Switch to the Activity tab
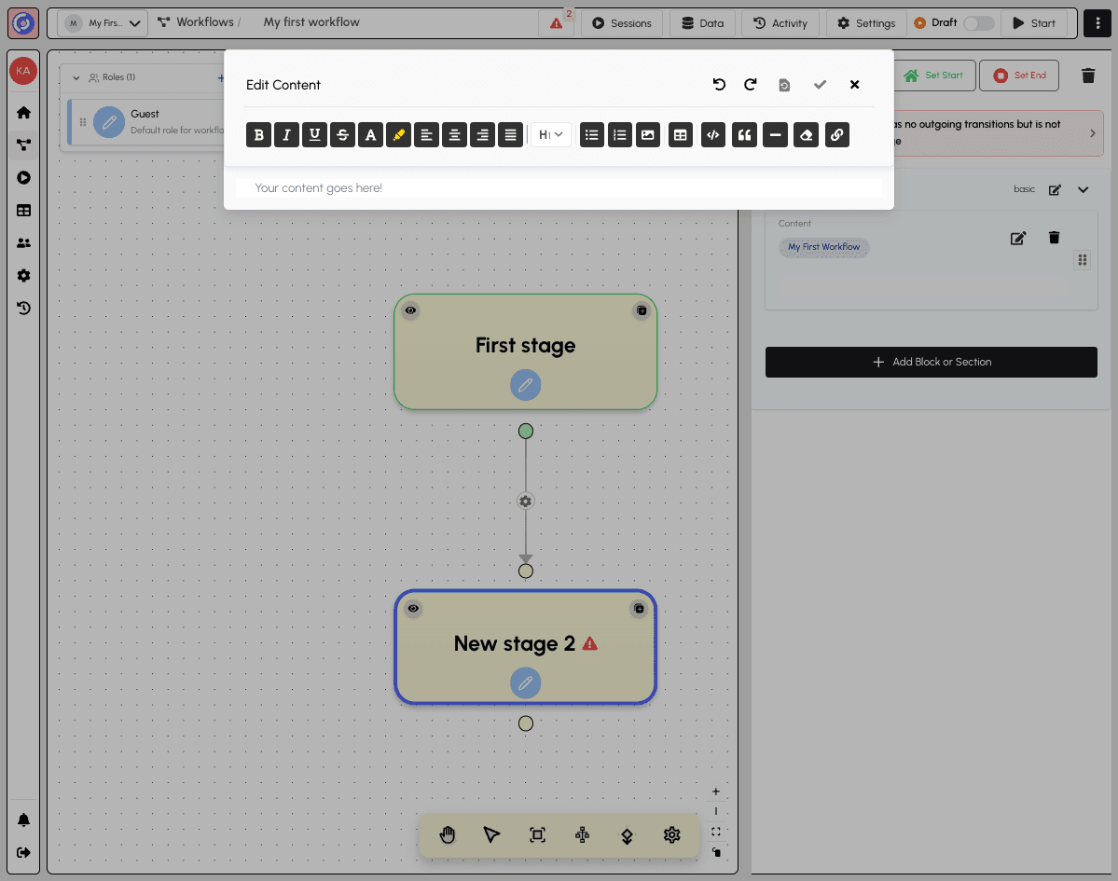The image size is (1118, 881). tap(780, 23)
